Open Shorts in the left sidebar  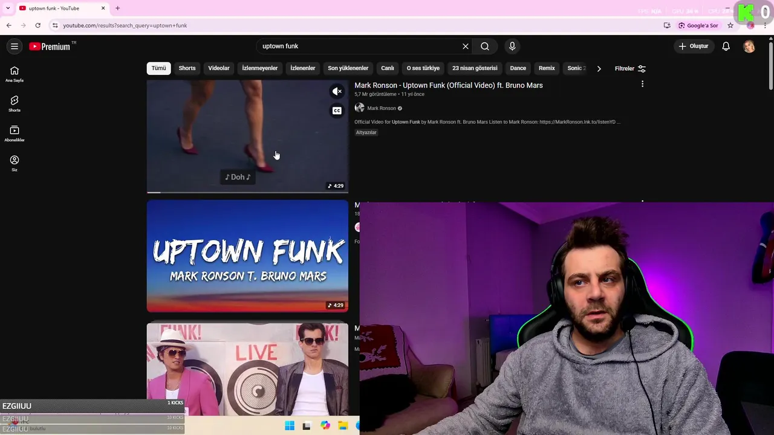click(x=15, y=104)
